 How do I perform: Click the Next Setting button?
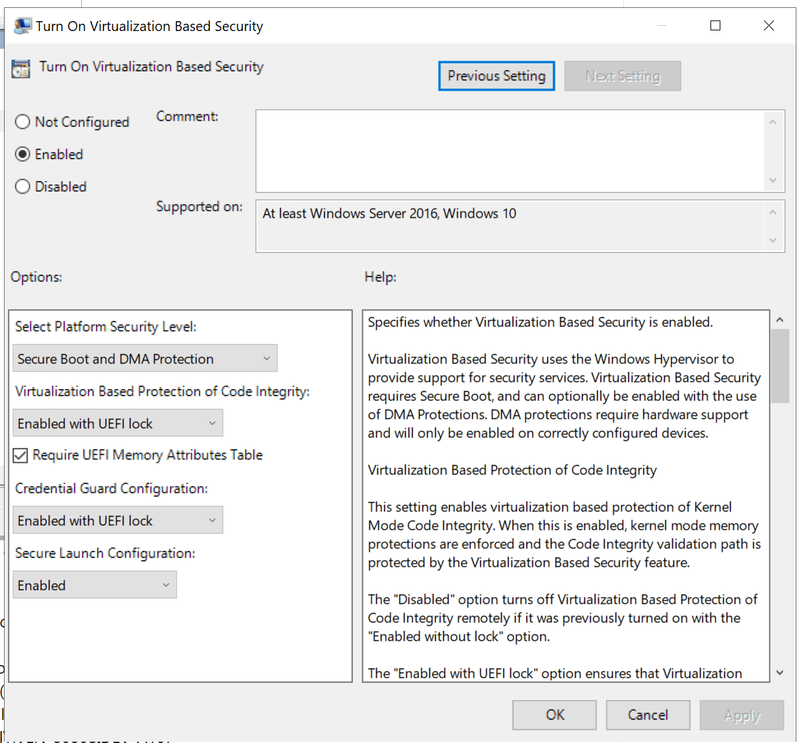coord(623,76)
